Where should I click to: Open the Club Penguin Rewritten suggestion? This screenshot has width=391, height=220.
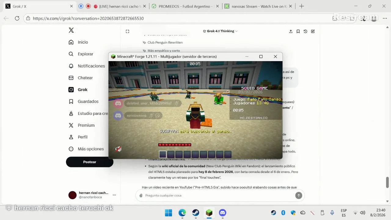pyautogui.click(x=163, y=42)
